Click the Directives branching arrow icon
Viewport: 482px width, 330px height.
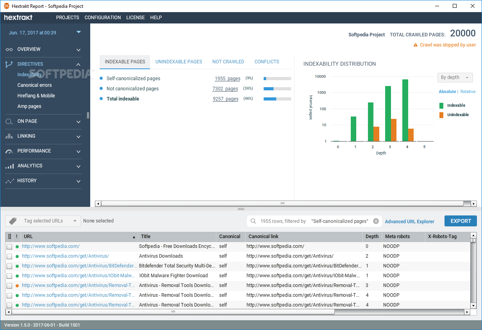pos(9,65)
